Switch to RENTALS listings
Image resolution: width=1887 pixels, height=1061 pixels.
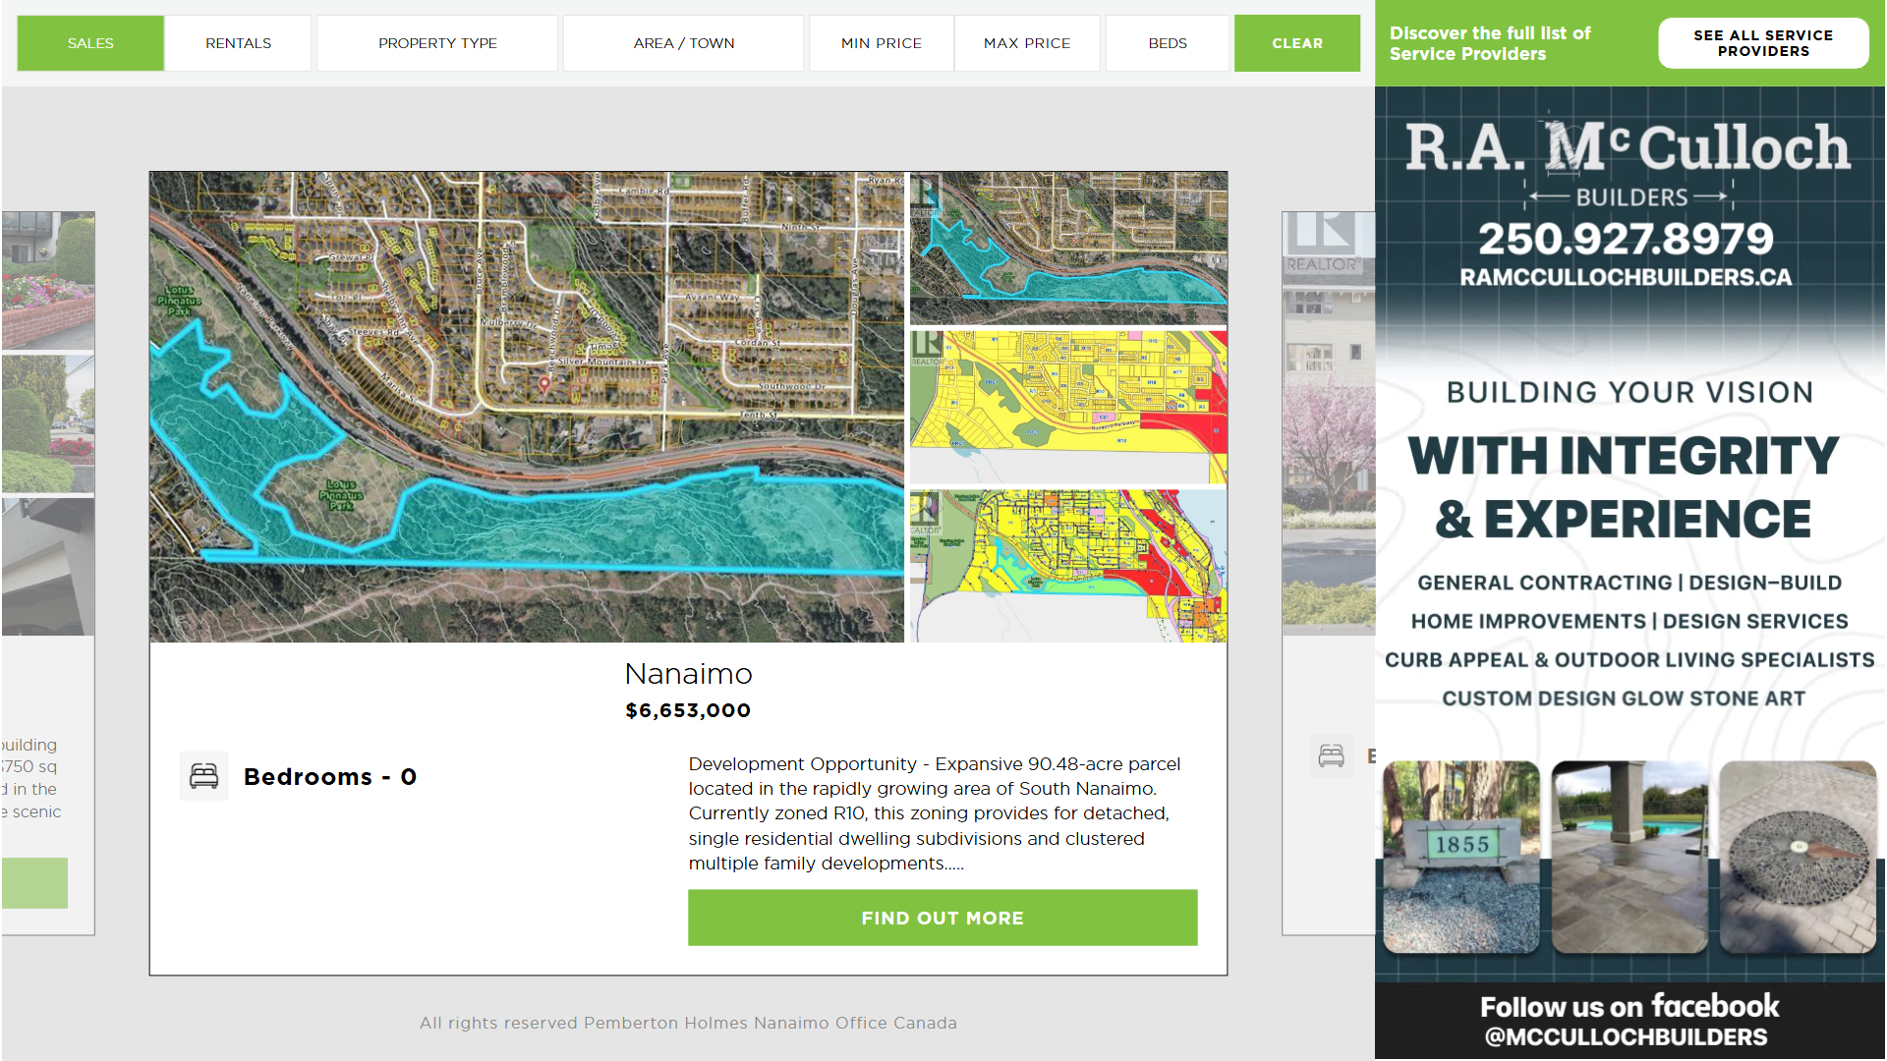click(238, 43)
